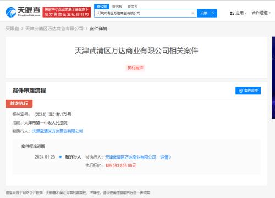
Task: Click the 案件详情 breadcrumb text
Action: coord(98,29)
